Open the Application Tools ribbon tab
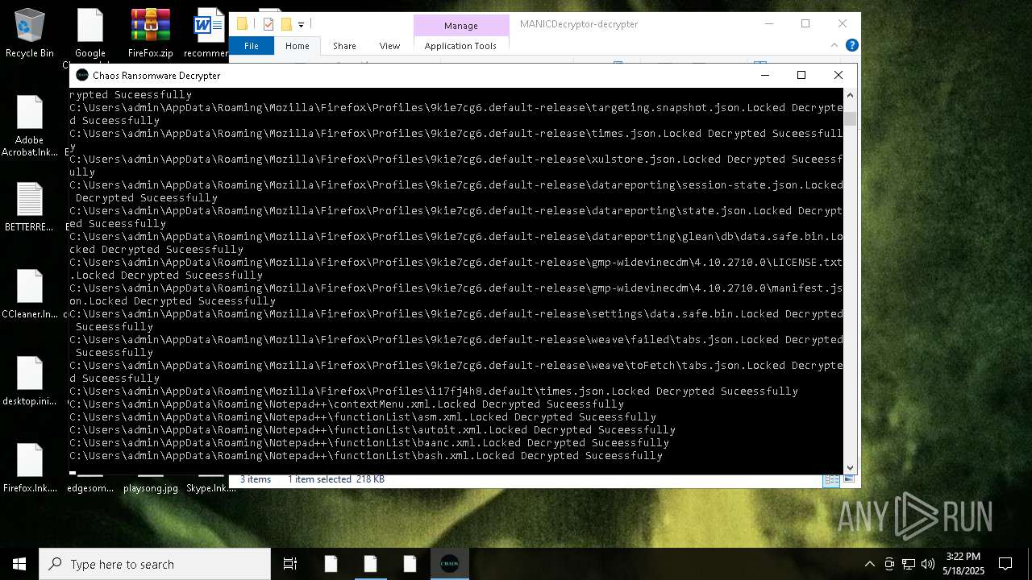The width and height of the screenshot is (1032, 580). click(460, 46)
